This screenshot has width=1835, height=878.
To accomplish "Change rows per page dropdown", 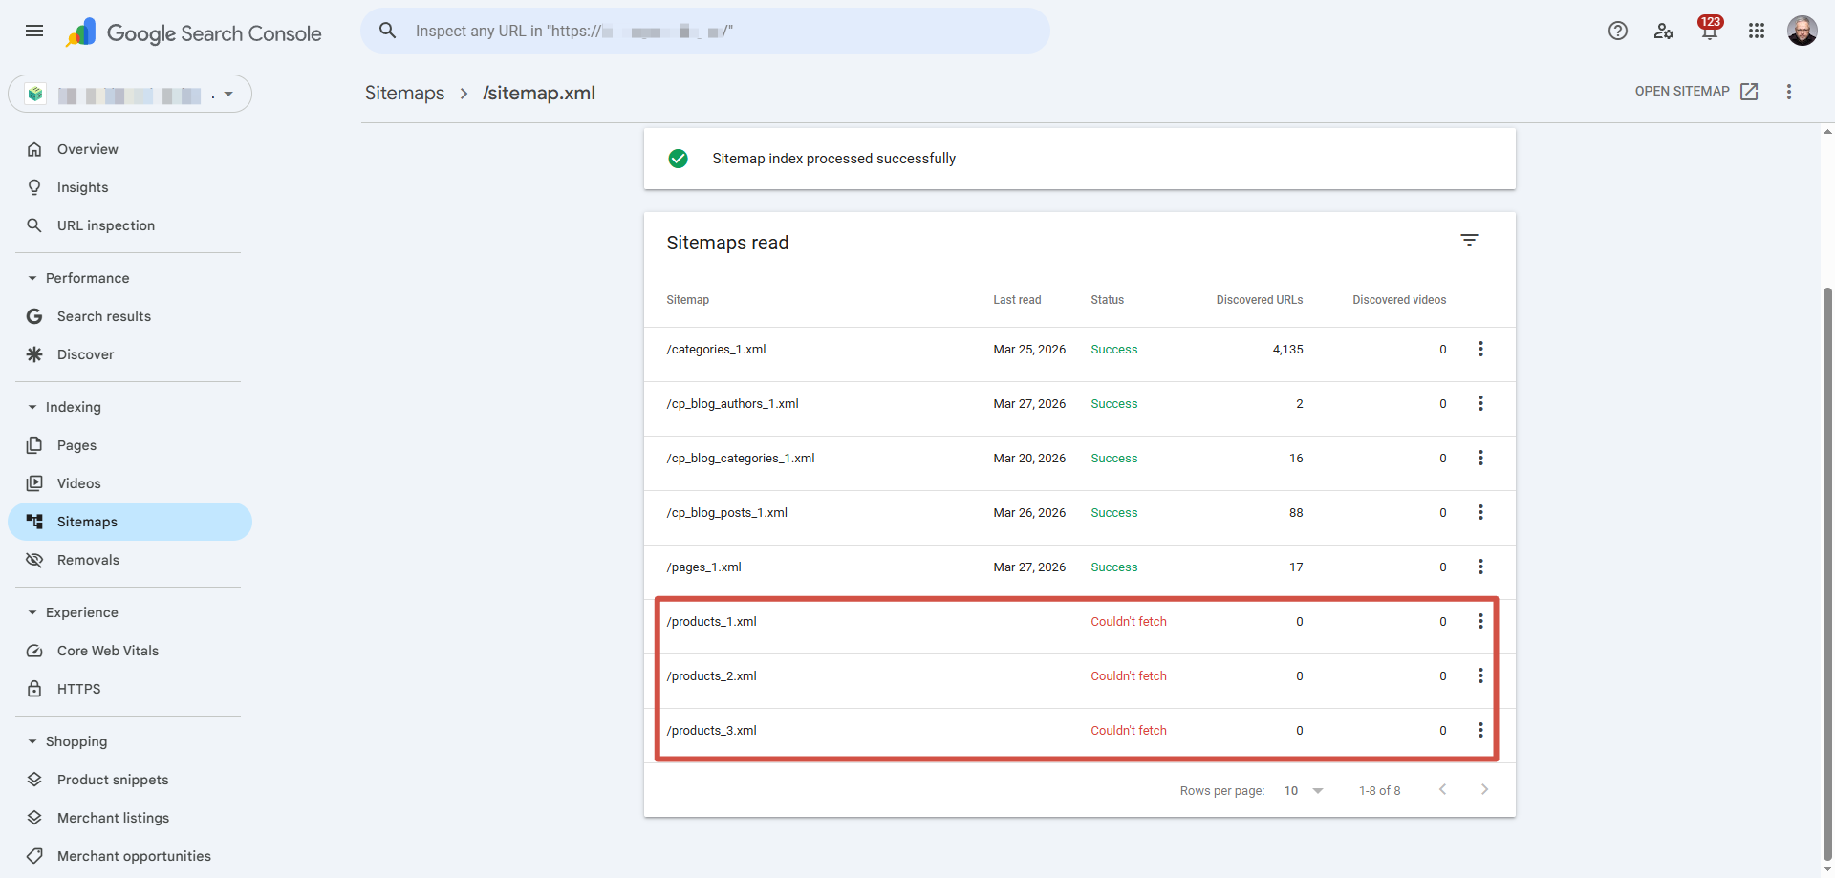I will 1304,791.
